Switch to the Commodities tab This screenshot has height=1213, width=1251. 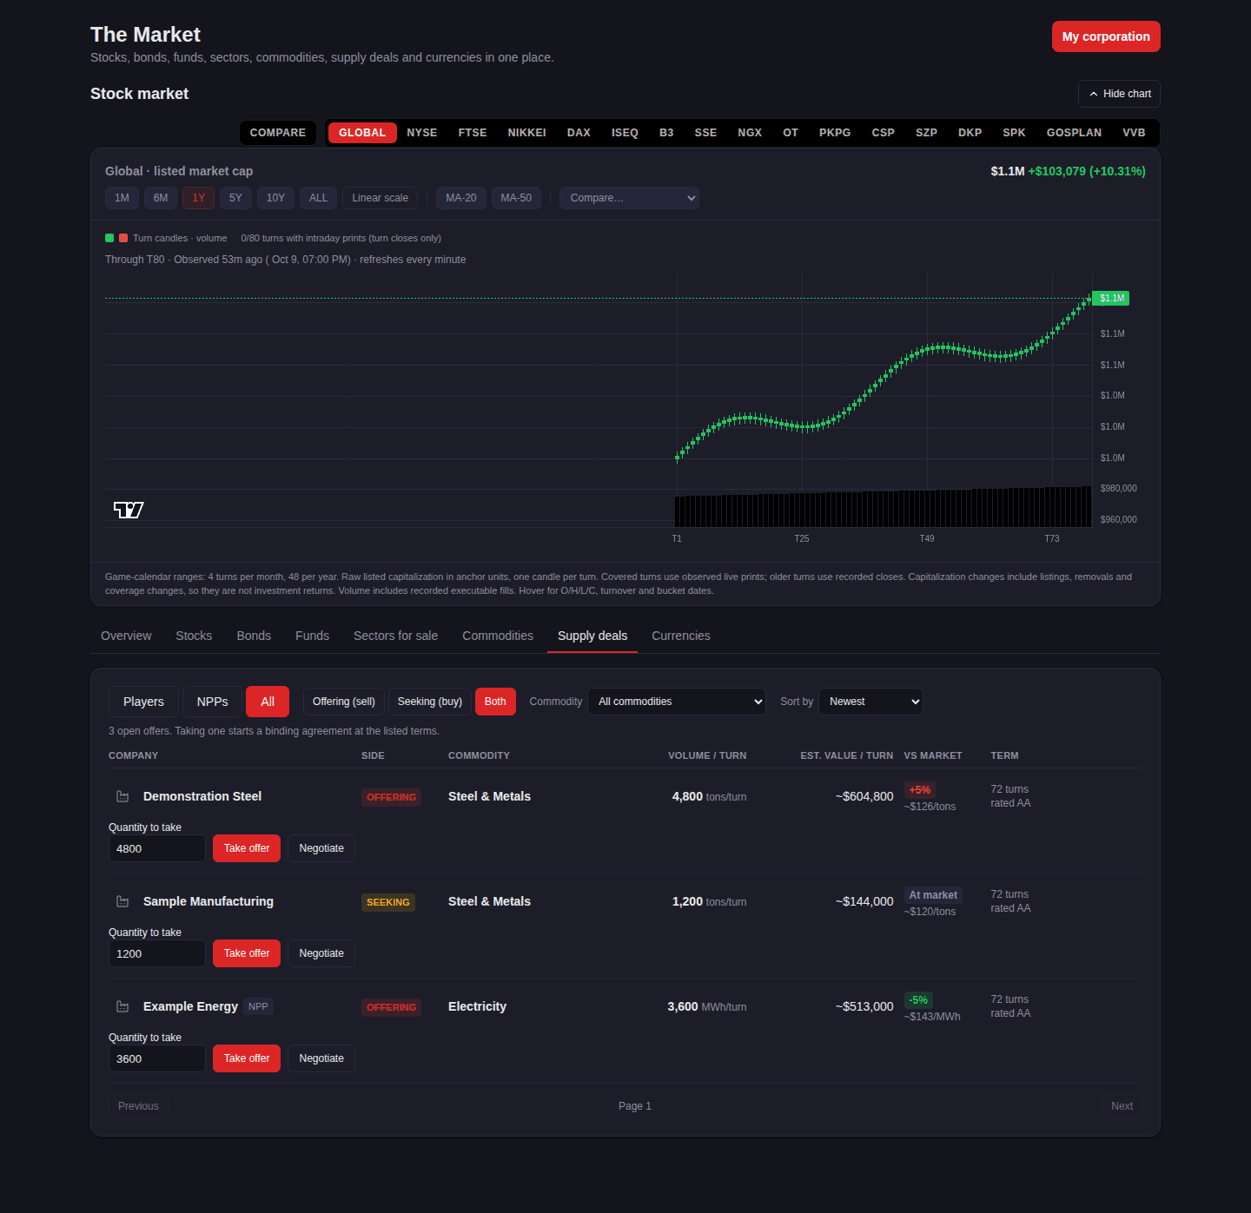pos(498,636)
